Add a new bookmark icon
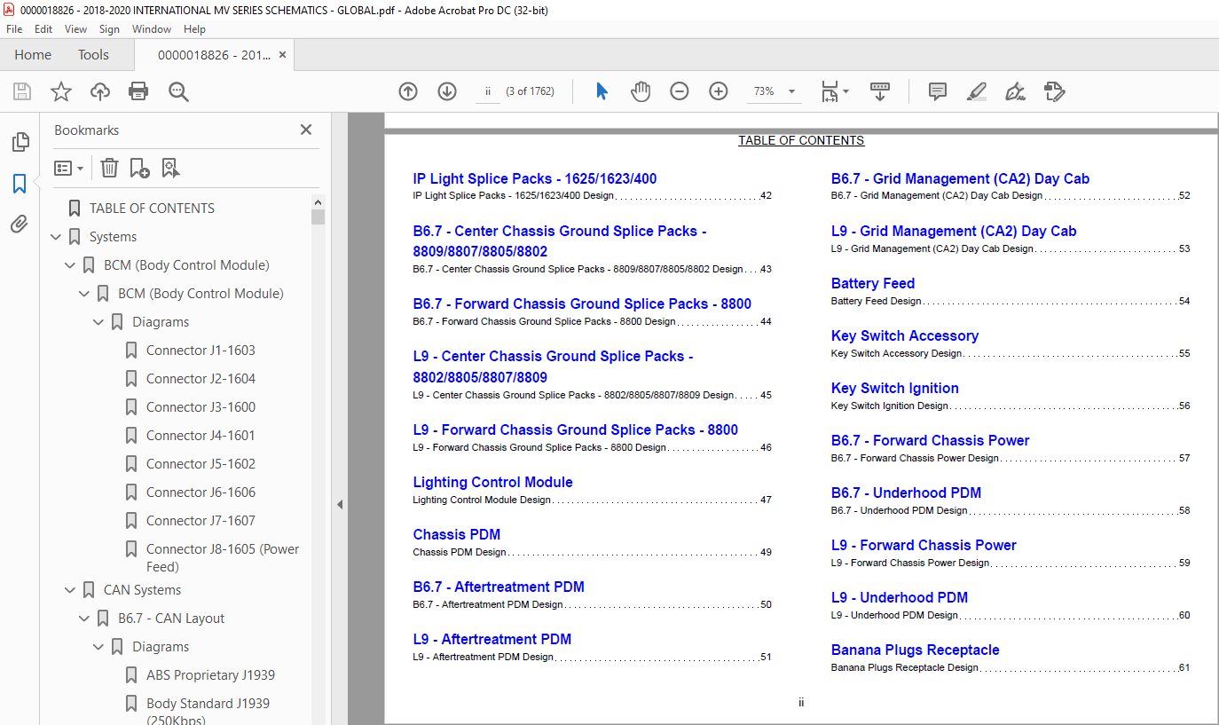The height and width of the screenshot is (725, 1219). click(139, 168)
